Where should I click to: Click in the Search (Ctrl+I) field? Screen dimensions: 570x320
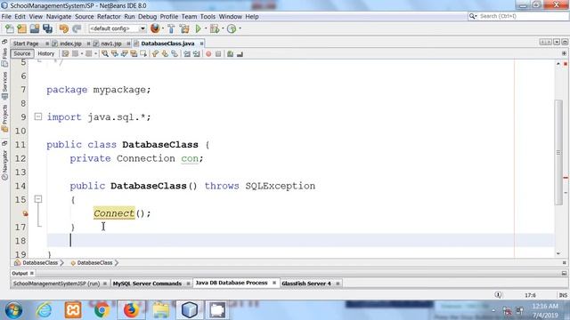(x=522, y=16)
